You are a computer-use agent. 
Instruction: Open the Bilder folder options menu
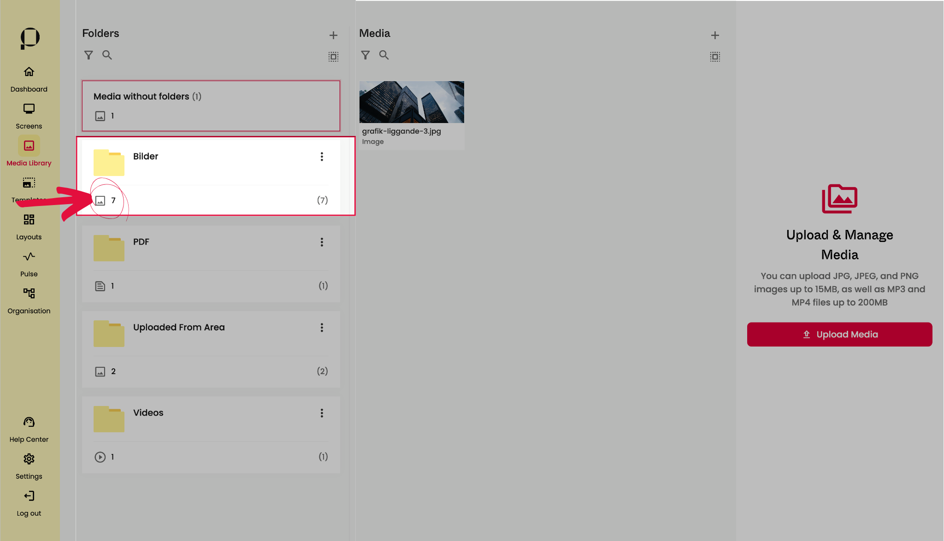[322, 157]
